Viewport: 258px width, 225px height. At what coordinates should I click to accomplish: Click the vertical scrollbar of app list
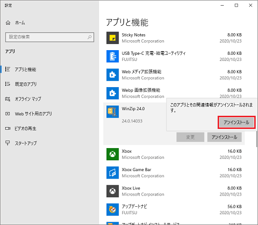tap(257, 139)
